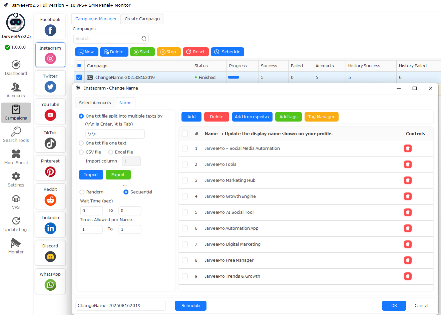This screenshot has width=441, height=315.
Task: Switch to the Campaigns Manager tab
Action: 96,19
